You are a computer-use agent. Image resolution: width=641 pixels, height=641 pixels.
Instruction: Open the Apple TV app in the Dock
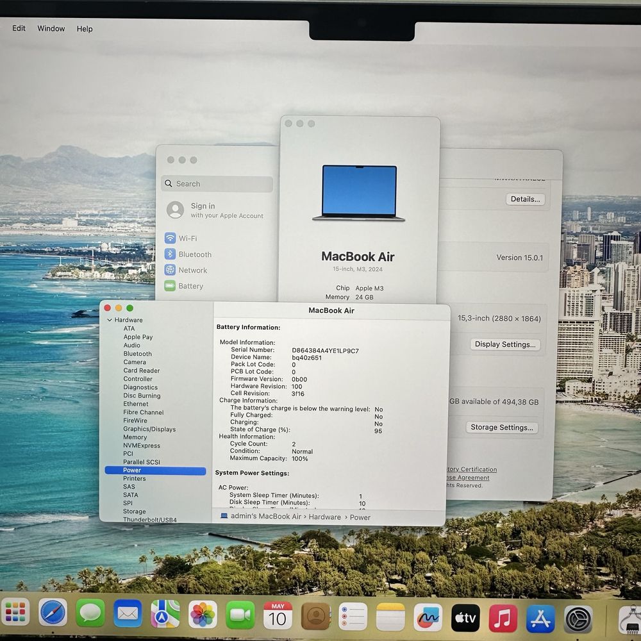465,618
